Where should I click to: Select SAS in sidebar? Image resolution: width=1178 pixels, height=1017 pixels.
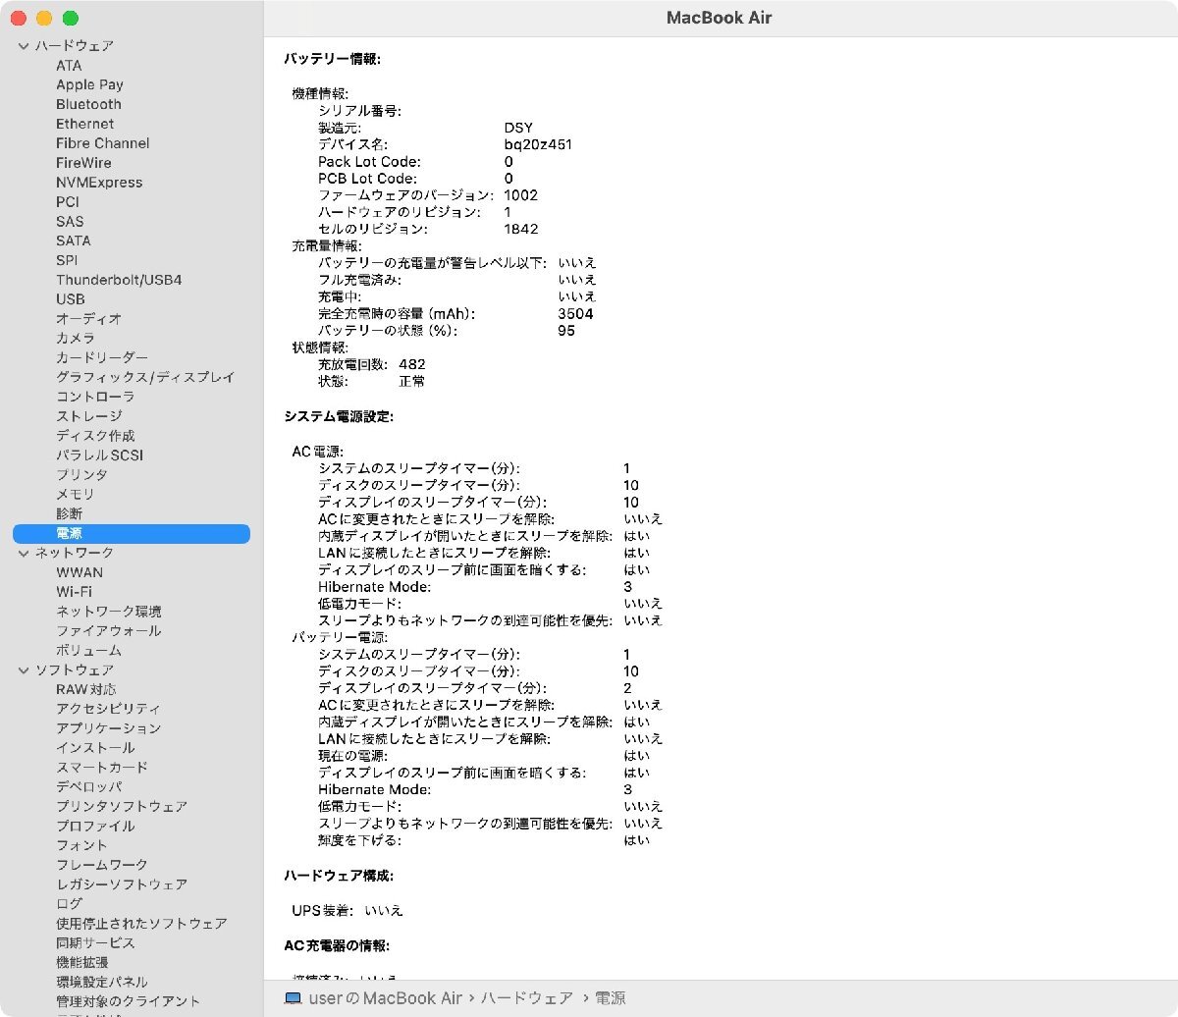pyautogui.click(x=70, y=222)
